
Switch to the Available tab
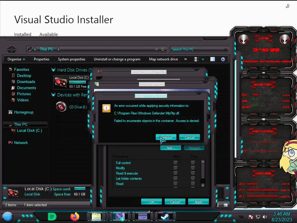(x=49, y=34)
